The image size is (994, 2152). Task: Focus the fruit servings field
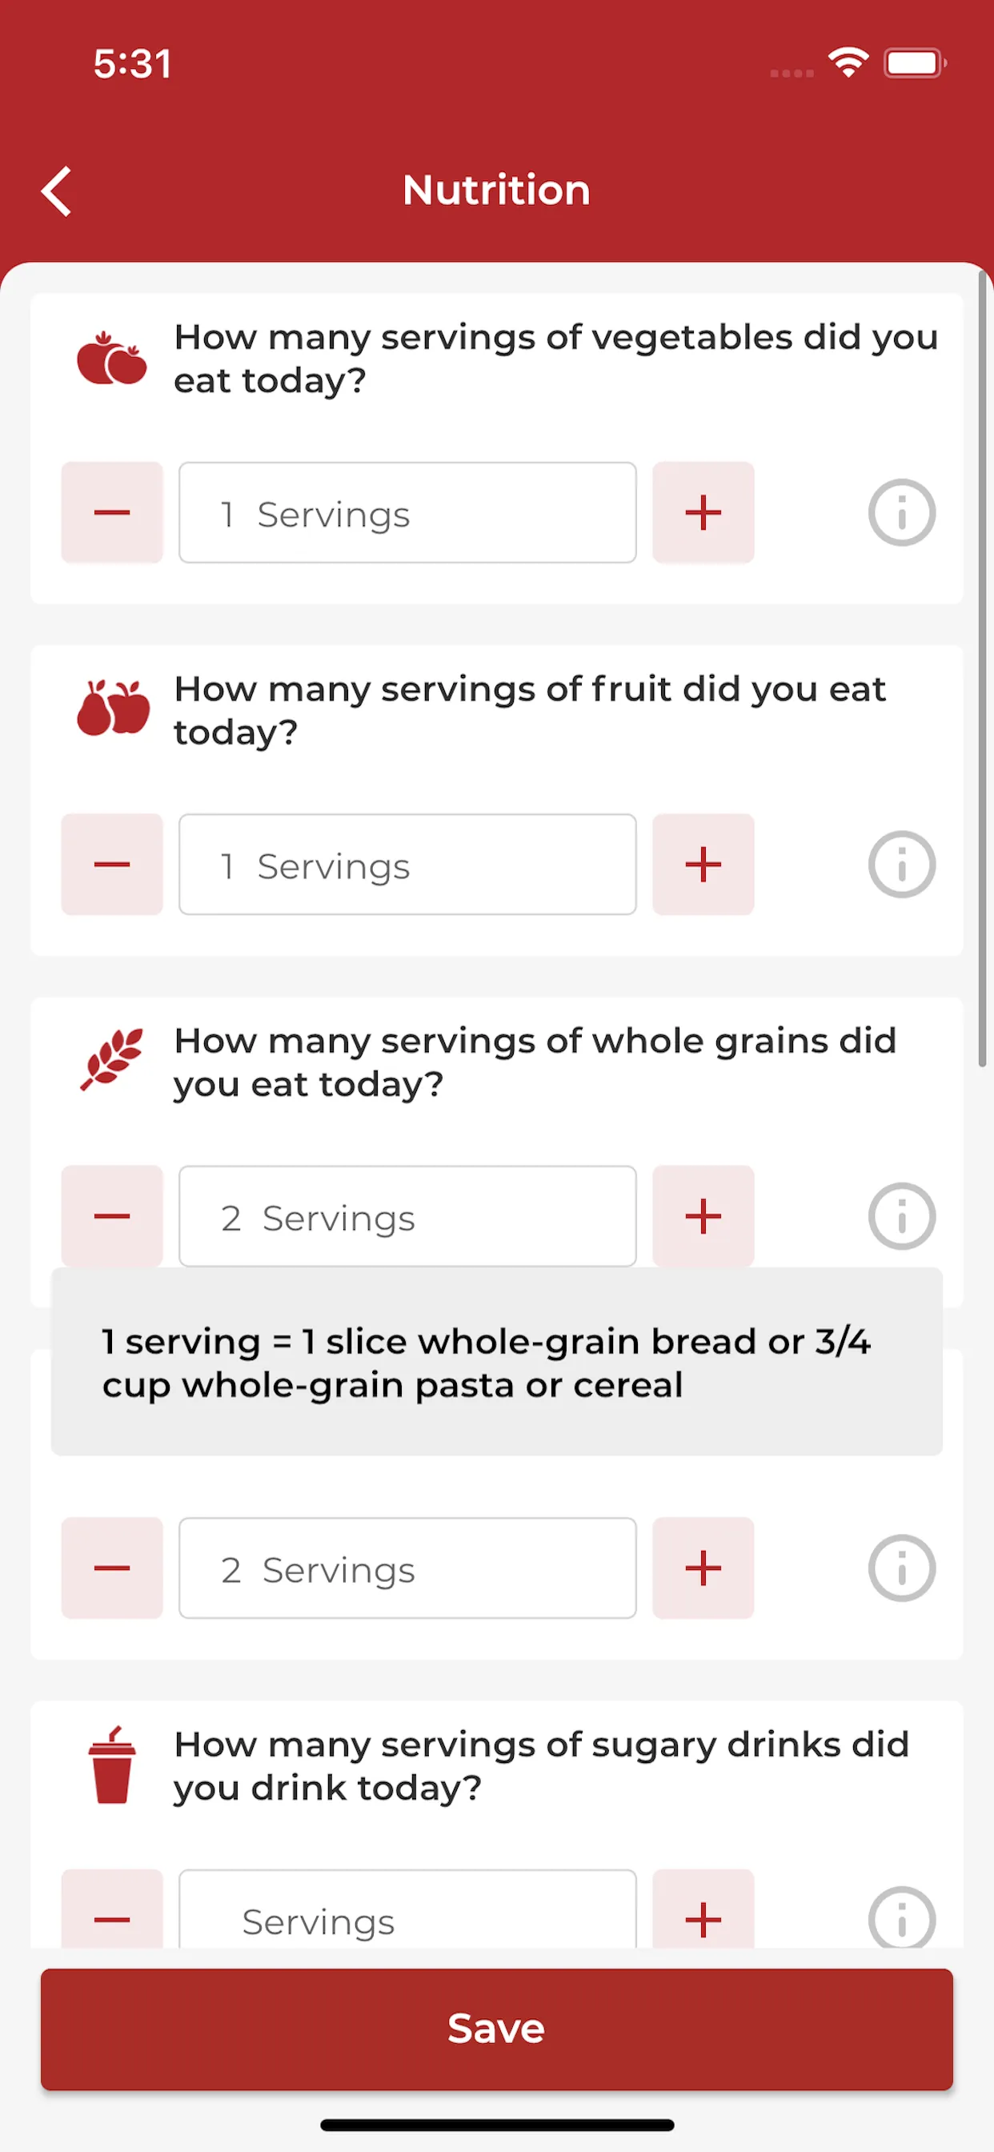[x=407, y=865]
